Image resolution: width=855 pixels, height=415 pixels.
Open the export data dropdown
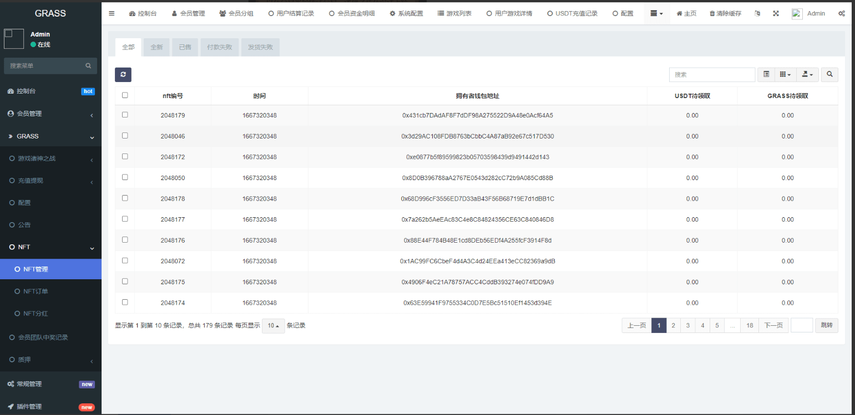[x=807, y=74]
